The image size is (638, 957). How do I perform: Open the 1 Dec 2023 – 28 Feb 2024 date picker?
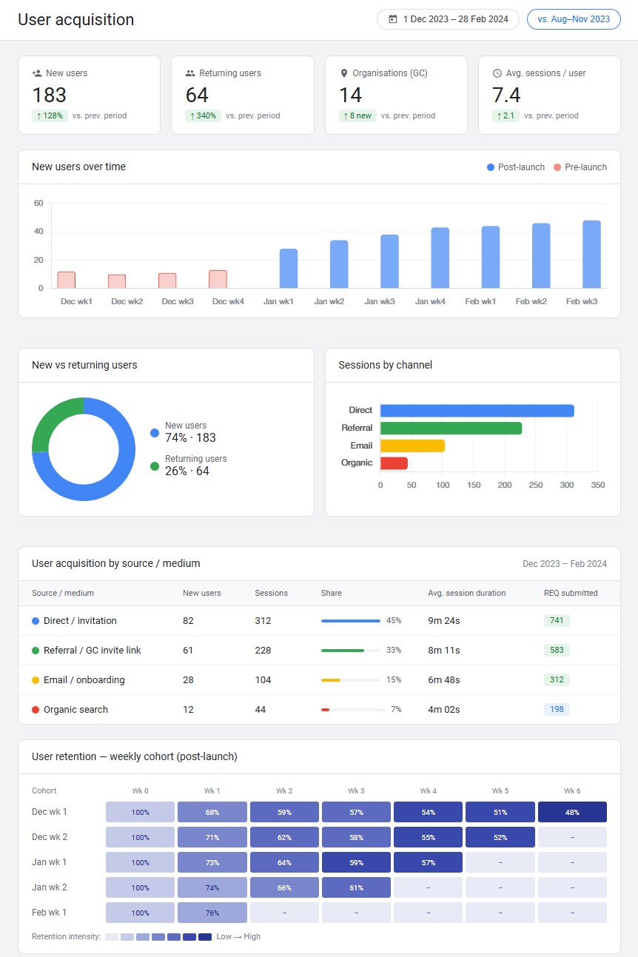point(448,19)
